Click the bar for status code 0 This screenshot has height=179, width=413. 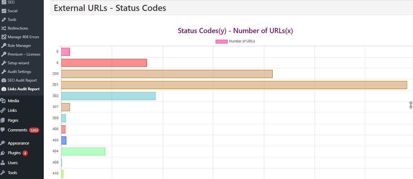(65, 51)
